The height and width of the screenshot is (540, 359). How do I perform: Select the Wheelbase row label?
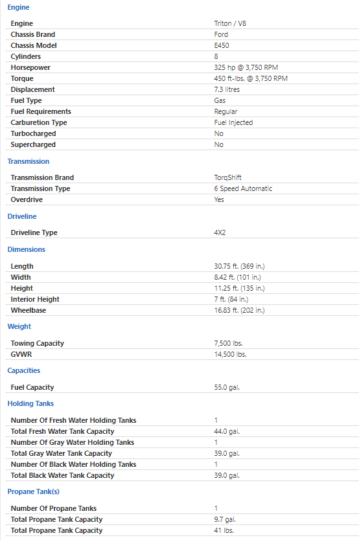29,310
